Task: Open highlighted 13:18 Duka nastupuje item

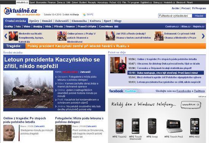Action: click(x=166, y=73)
